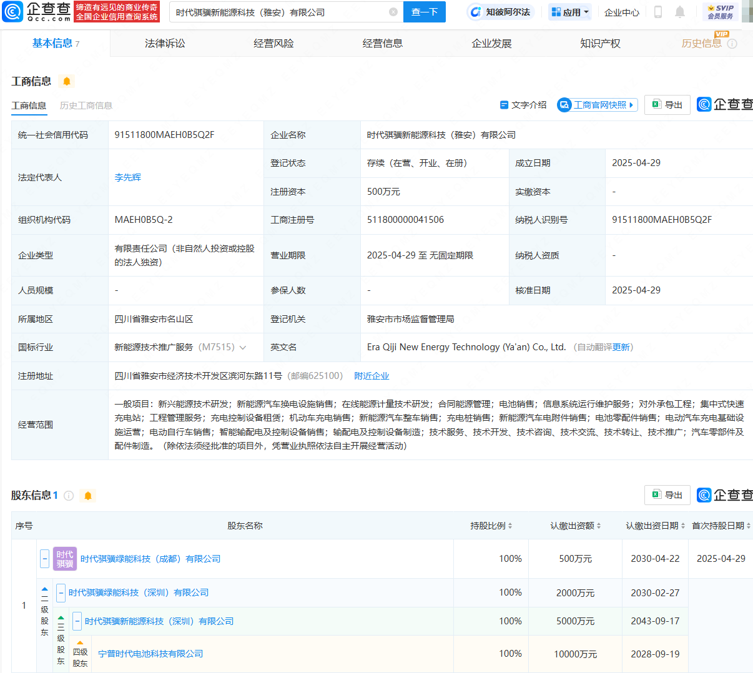Open the 文字介绍 text introduction
The image size is (753, 673).
(523, 105)
